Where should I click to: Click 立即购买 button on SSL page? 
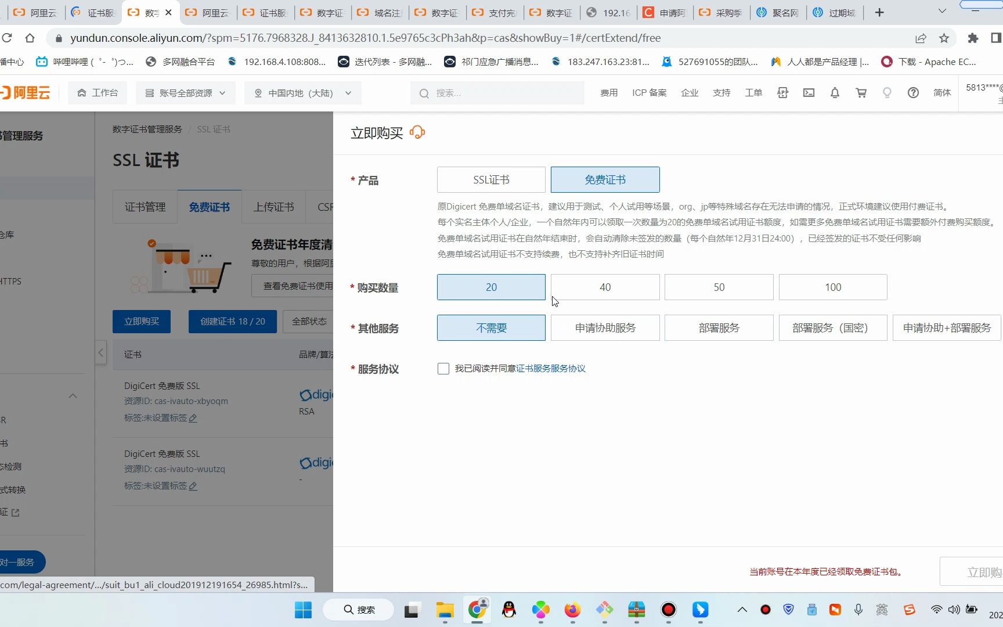(x=142, y=322)
